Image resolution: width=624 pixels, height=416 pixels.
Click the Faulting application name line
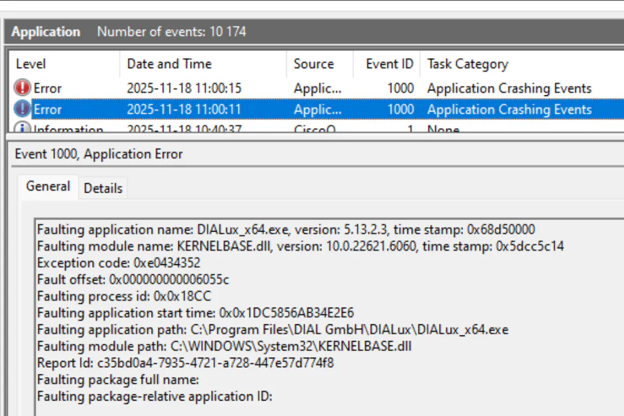point(286,230)
